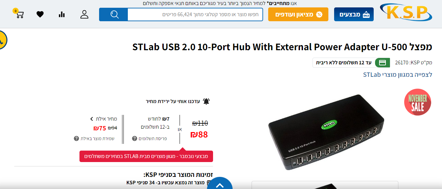Expand the מחיר אילת chevron
442x189 pixels.
pyautogui.click(x=92, y=119)
